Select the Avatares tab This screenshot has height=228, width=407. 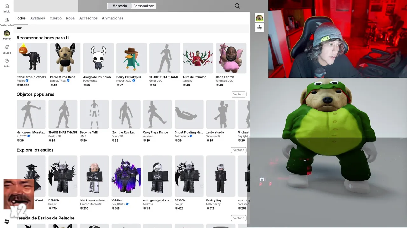(x=38, y=18)
